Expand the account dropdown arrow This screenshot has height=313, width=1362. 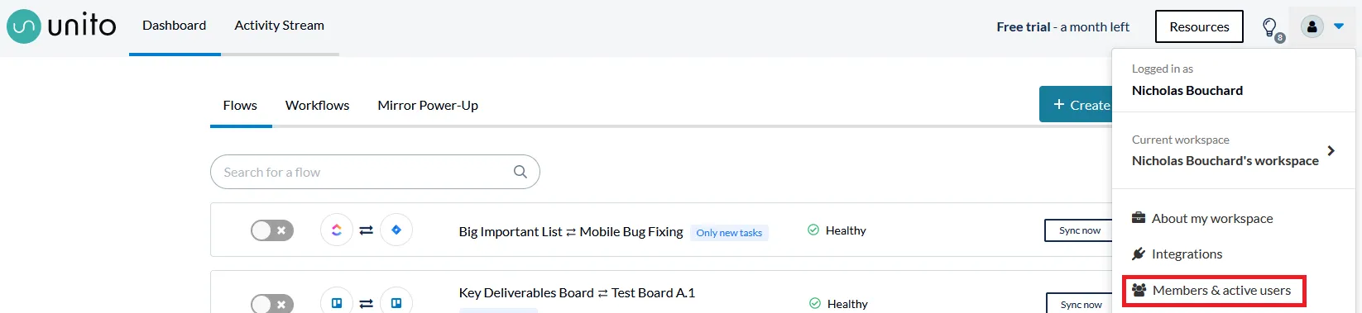[x=1339, y=26]
